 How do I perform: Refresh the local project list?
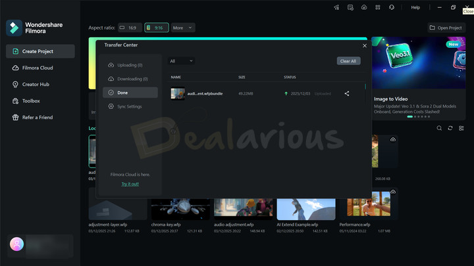point(450,128)
